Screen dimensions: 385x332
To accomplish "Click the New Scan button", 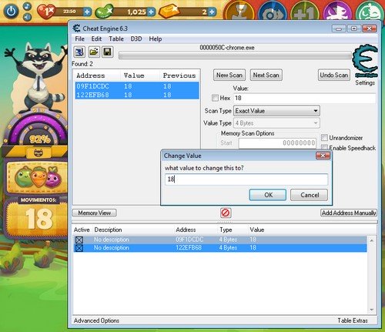I will (x=229, y=75).
